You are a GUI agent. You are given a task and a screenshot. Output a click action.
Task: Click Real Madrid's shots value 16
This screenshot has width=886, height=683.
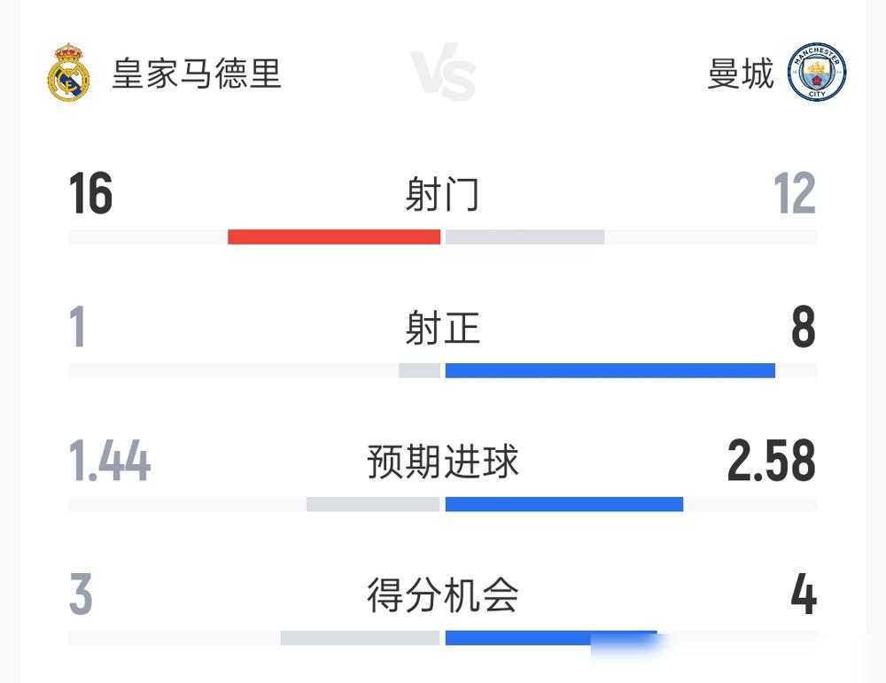click(x=90, y=194)
